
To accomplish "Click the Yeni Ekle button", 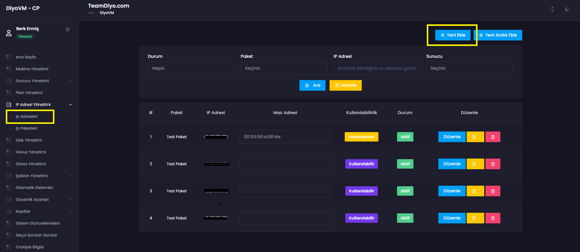I will [x=453, y=35].
